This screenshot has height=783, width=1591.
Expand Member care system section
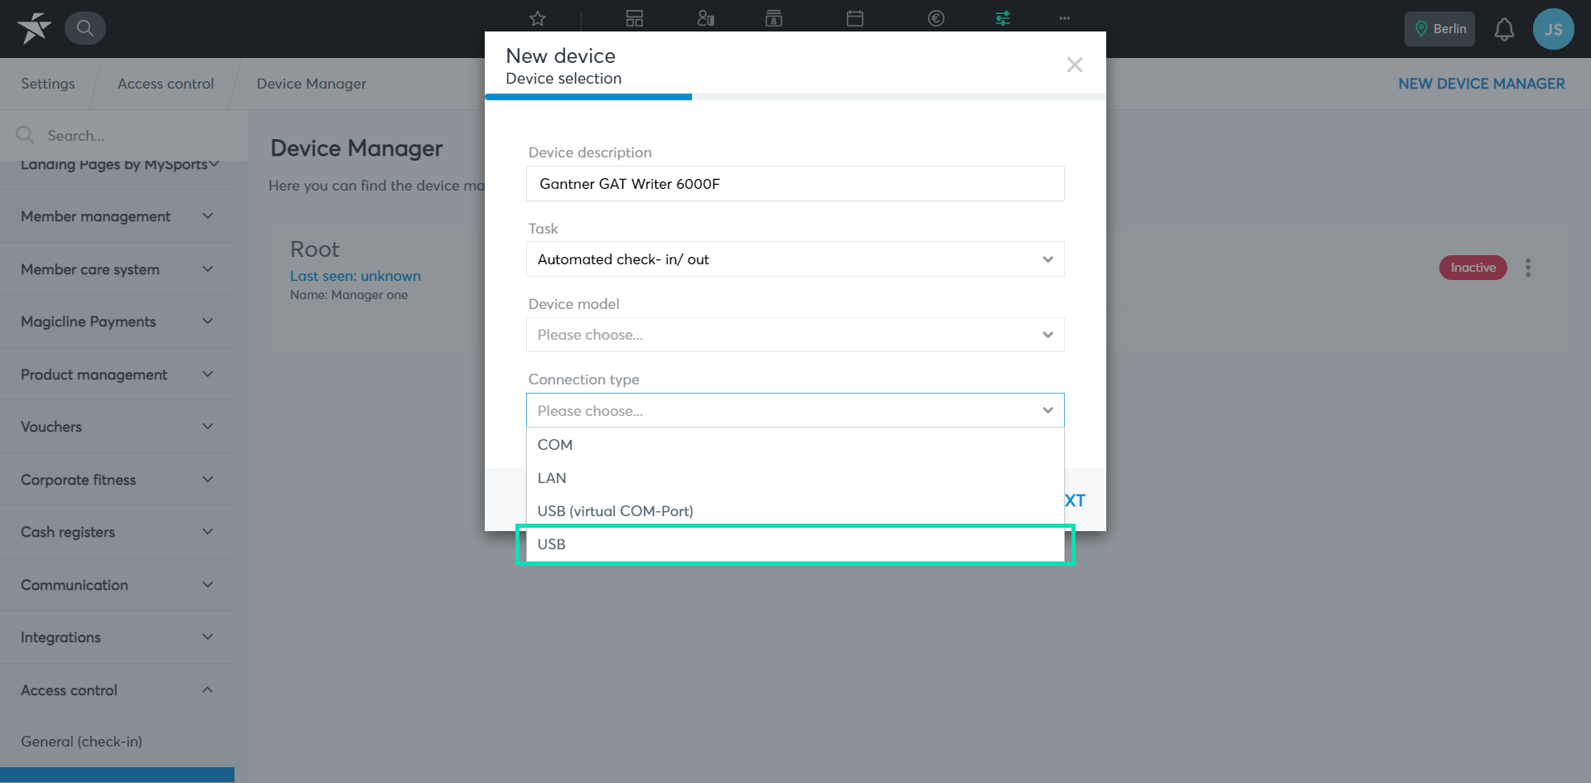click(x=118, y=269)
